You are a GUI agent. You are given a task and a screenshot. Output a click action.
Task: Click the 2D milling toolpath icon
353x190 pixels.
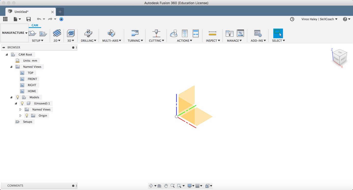(57, 33)
